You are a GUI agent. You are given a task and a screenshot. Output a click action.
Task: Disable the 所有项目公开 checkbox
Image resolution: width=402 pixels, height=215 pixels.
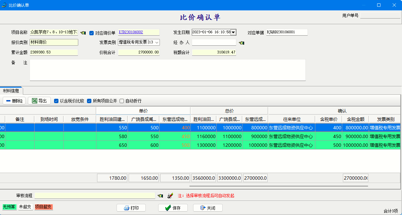pyautogui.click(x=89, y=101)
